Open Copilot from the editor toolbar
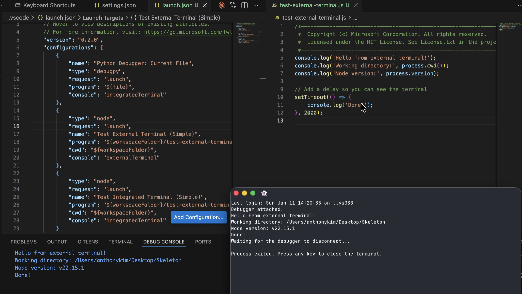 click(x=221, y=6)
